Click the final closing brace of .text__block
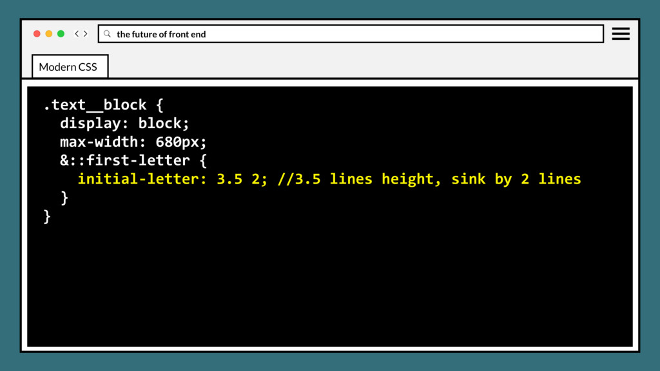This screenshot has width=660, height=371. [47, 216]
